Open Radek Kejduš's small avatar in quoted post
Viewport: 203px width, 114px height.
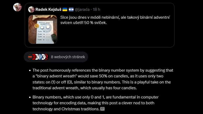(31, 9)
